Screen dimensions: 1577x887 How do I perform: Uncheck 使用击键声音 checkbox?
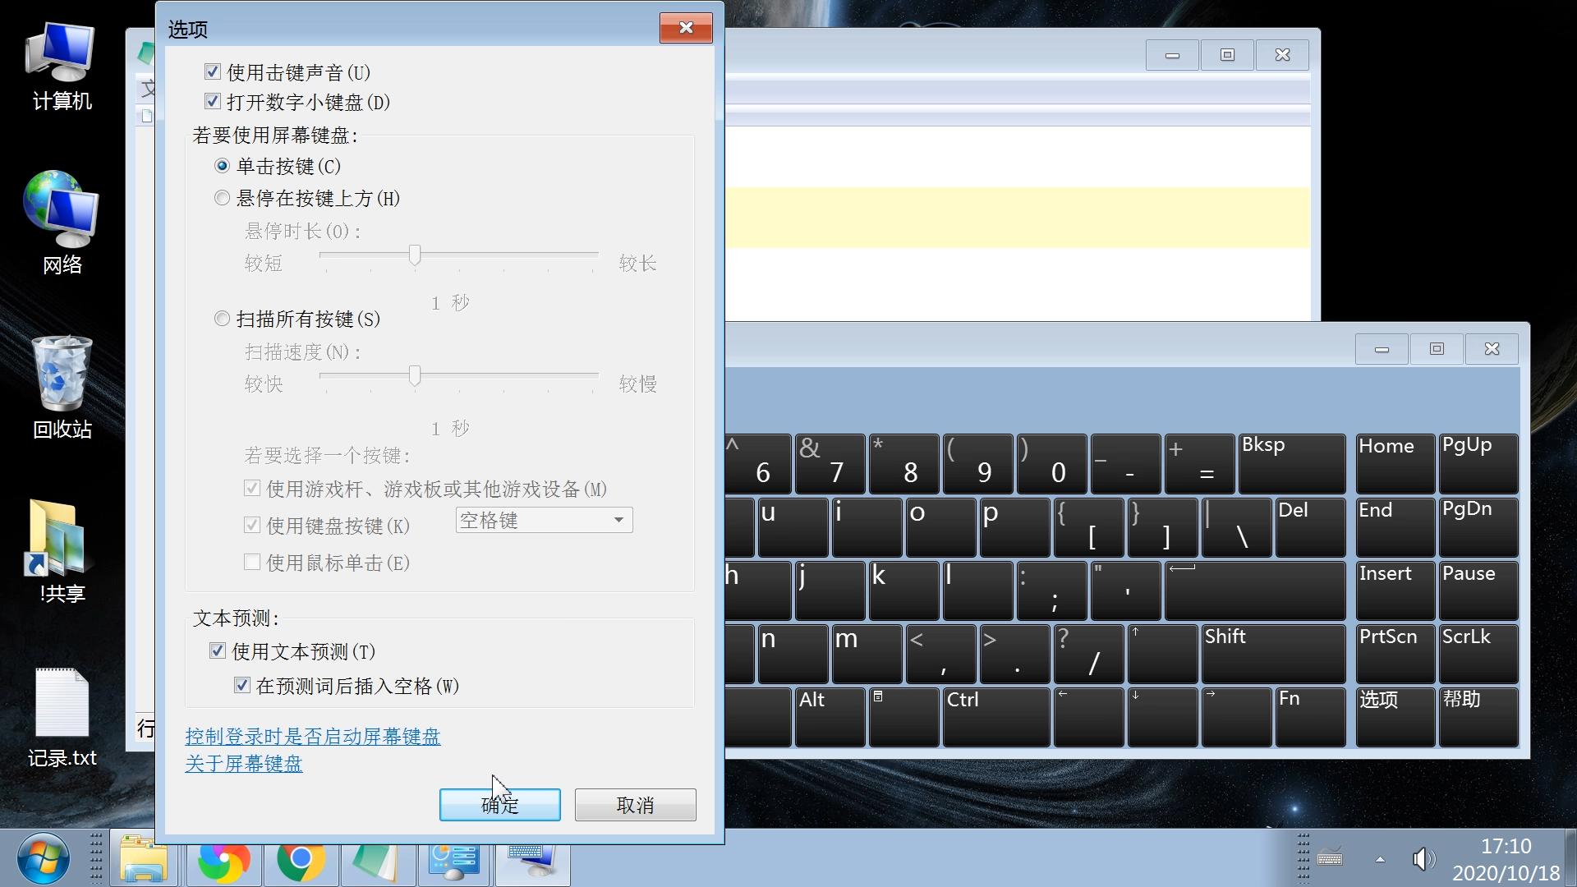click(213, 72)
